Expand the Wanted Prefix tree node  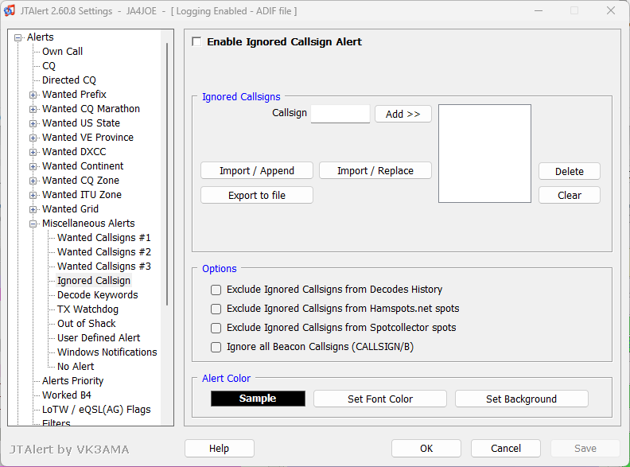33,95
